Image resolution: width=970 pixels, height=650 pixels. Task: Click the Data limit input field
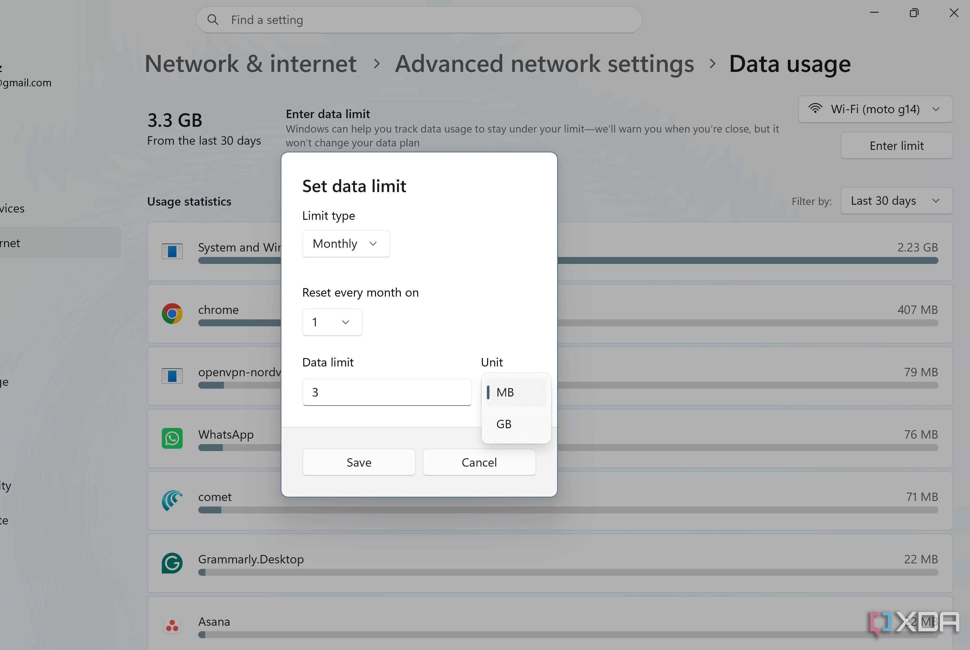pyautogui.click(x=387, y=392)
